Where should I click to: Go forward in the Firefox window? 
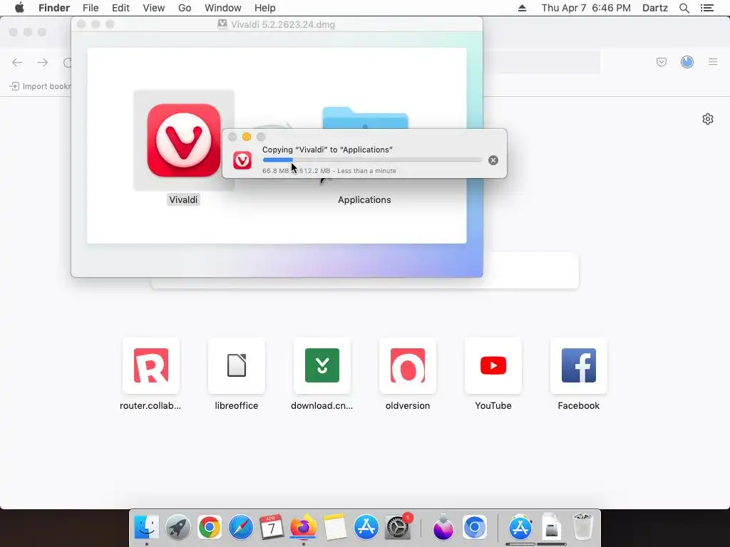click(x=43, y=63)
